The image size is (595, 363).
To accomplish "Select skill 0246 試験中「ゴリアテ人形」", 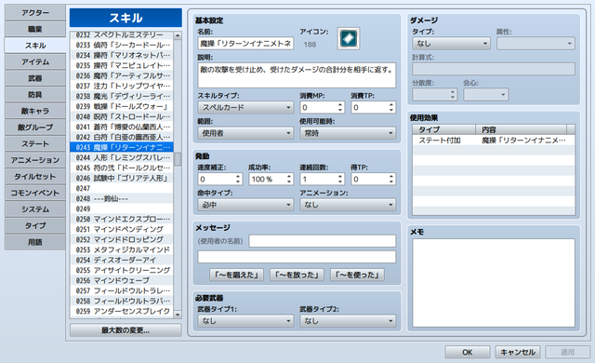I will (122, 178).
